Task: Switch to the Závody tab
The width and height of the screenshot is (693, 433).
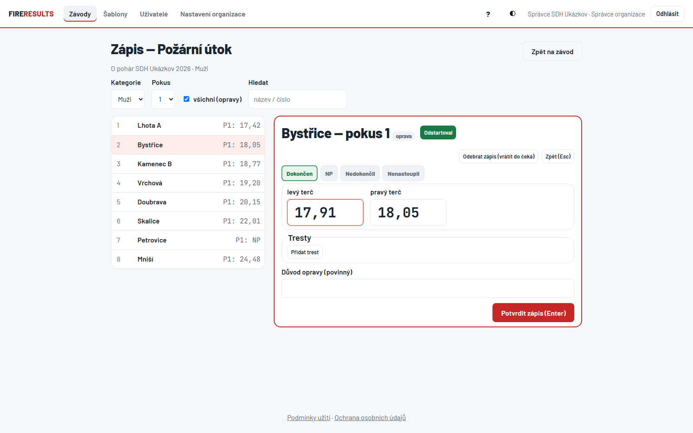Action: click(80, 14)
